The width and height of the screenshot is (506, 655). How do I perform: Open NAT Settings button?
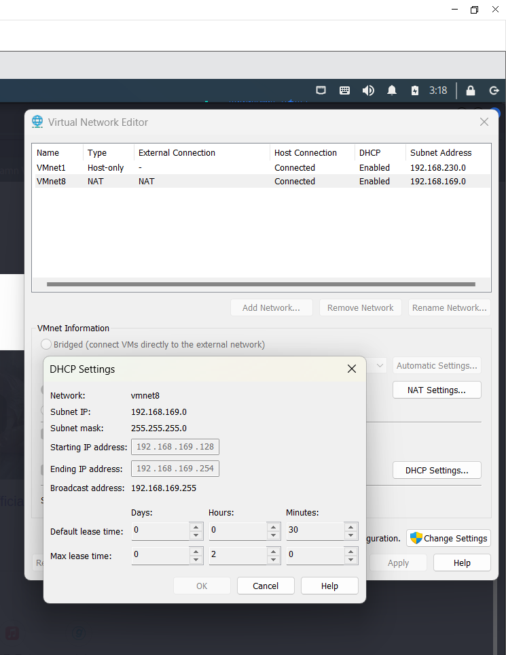pyautogui.click(x=437, y=390)
